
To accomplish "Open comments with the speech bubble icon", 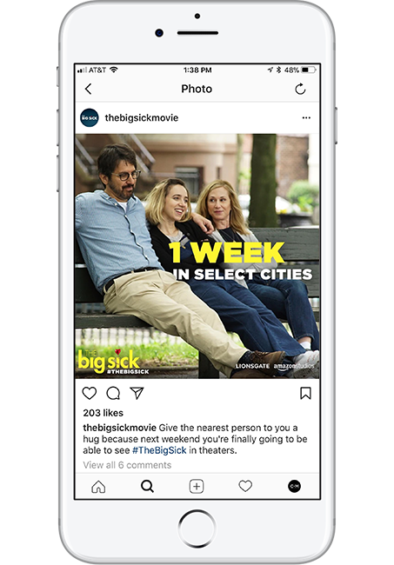I will pos(113,393).
